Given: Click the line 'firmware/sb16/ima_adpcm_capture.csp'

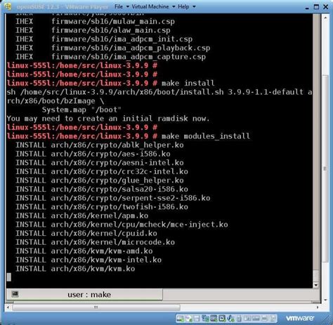Looking at the screenshot, I should 129,57.
